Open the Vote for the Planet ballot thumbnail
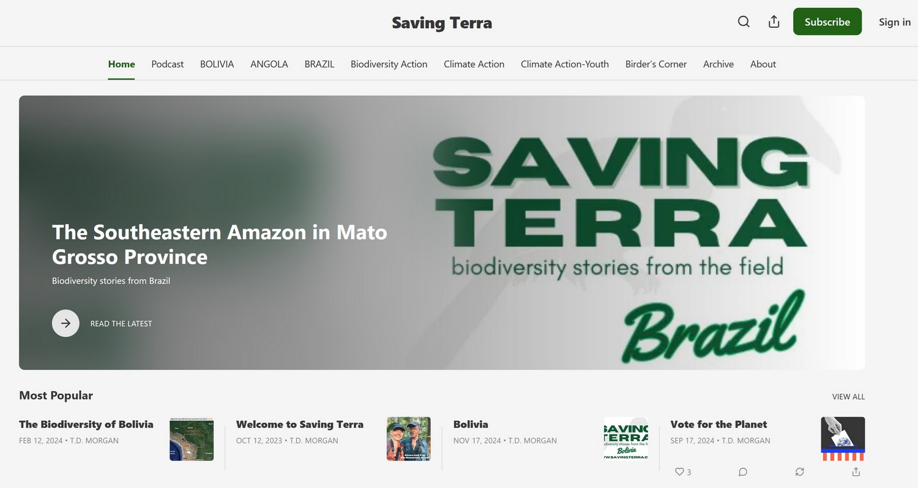This screenshot has width=918, height=488. 843,439
